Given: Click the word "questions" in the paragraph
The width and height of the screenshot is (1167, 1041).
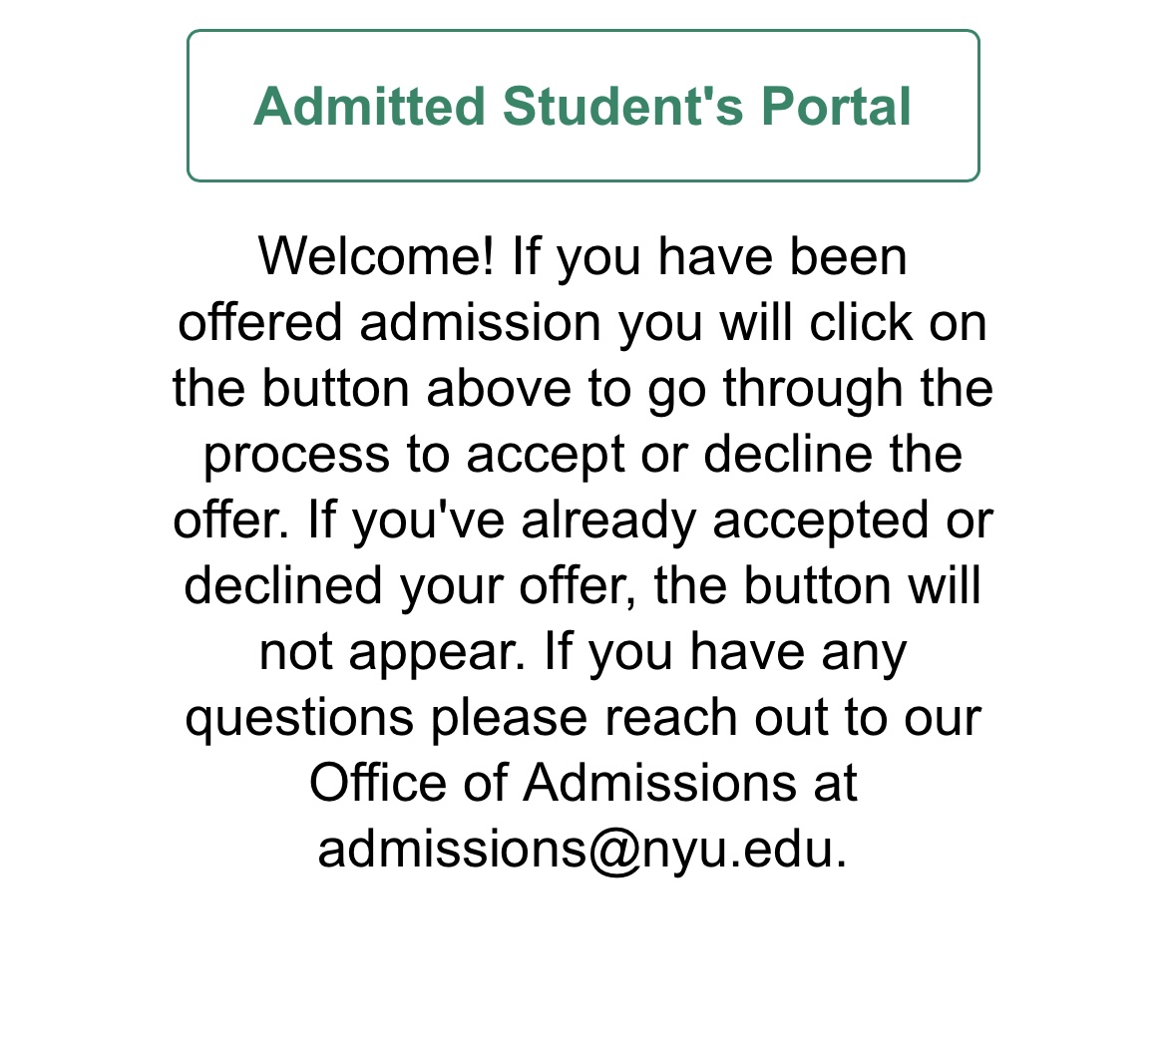Looking at the screenshot, I should 298,718.
